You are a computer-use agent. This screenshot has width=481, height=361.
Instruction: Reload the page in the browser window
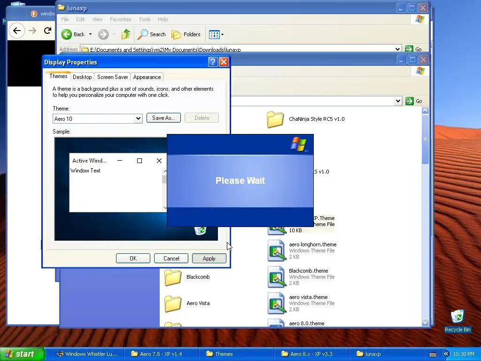(x=47, y=31)
